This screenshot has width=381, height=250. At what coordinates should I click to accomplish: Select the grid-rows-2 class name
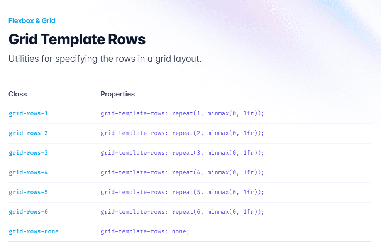coord(28,133)
